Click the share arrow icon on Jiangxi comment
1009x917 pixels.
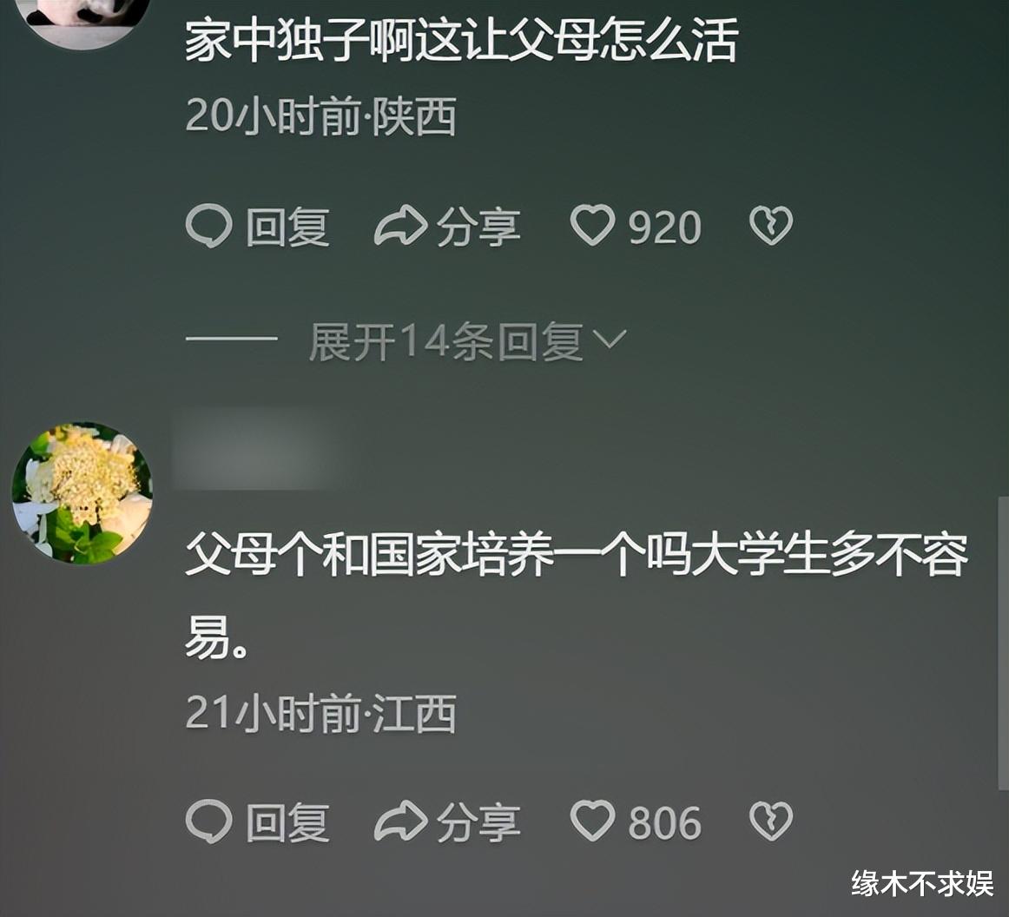400,821
